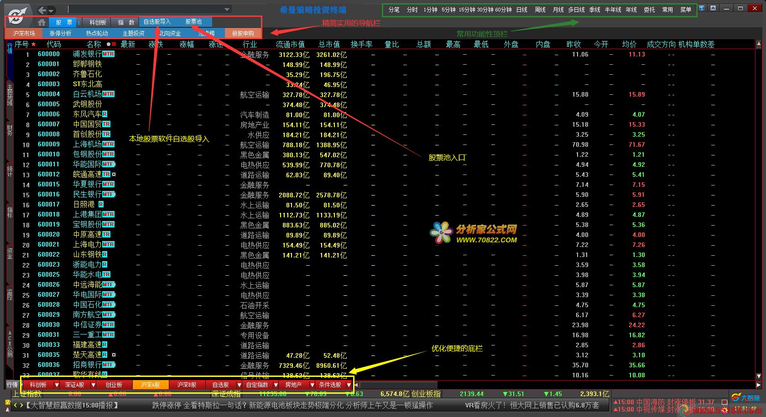Open the 自选股导入 tab
Viewport: 766px width, 417px height.
pos(157,21)
